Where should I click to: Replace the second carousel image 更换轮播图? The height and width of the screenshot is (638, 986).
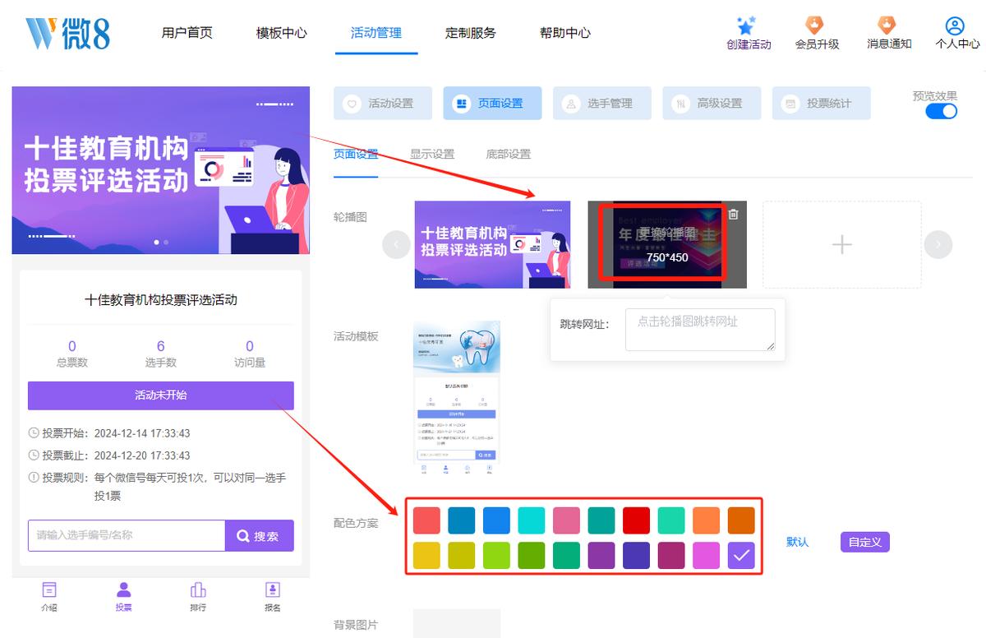tap(667, 244)
